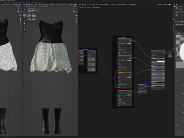Open Object Data properties tab
This screenshot has height=138, width=184.
click(x=173, y=47)
